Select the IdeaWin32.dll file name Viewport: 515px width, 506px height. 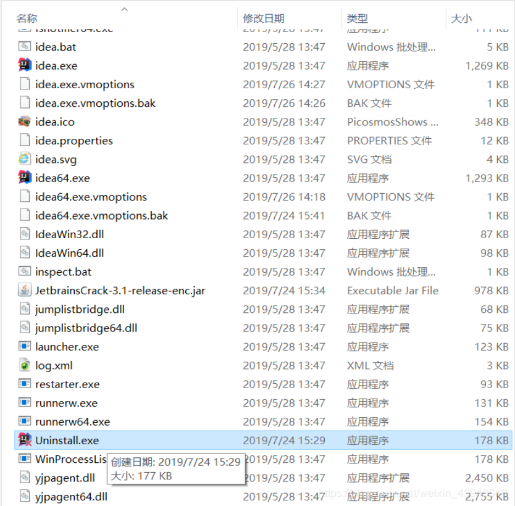coord(70,234)
